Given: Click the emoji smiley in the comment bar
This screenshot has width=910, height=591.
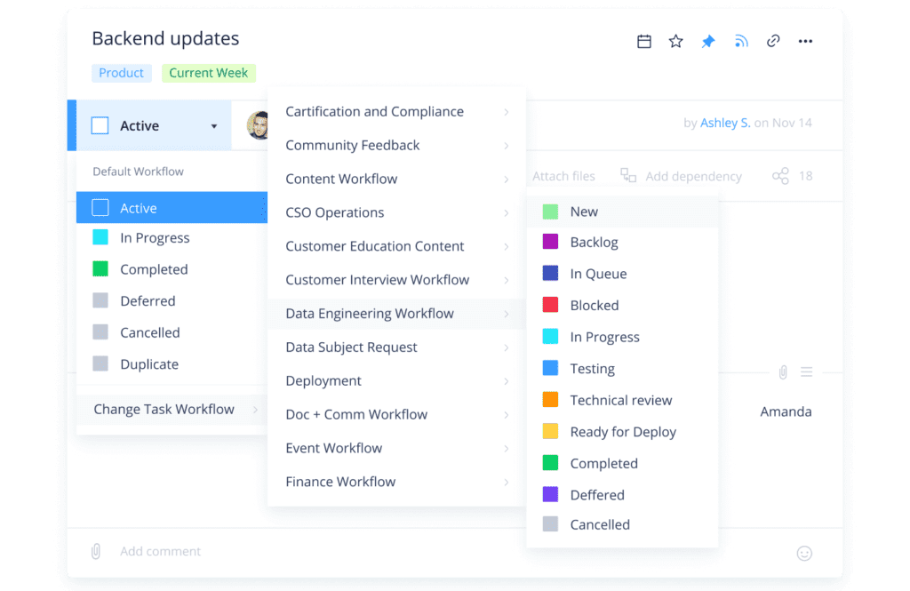Looking at the screenshot, I should click(x=804, y=552).
